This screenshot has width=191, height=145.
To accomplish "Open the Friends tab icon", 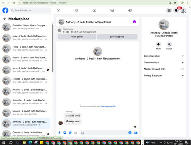I will [x=76, y=10].
